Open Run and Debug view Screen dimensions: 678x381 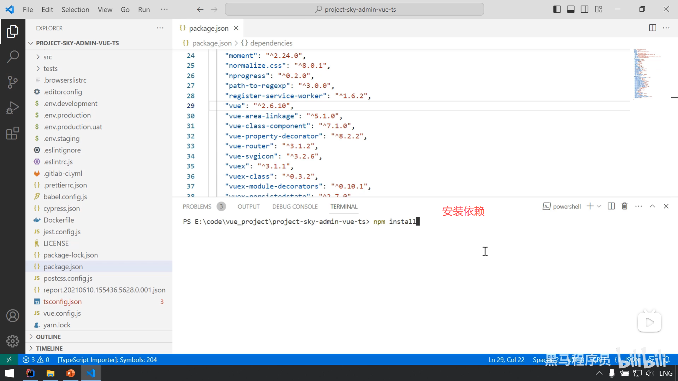(x=13, y=108)
